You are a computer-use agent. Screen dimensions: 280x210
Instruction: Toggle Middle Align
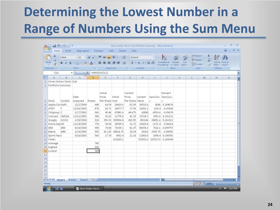[104, 57]
